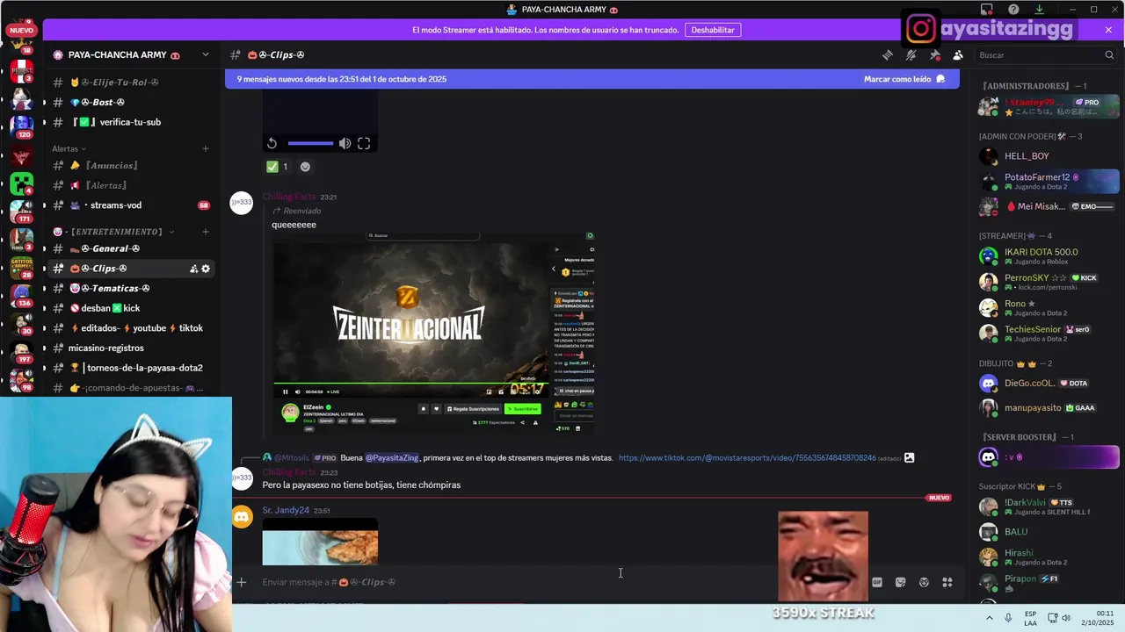Open the Alertas channel

point(130,185)
